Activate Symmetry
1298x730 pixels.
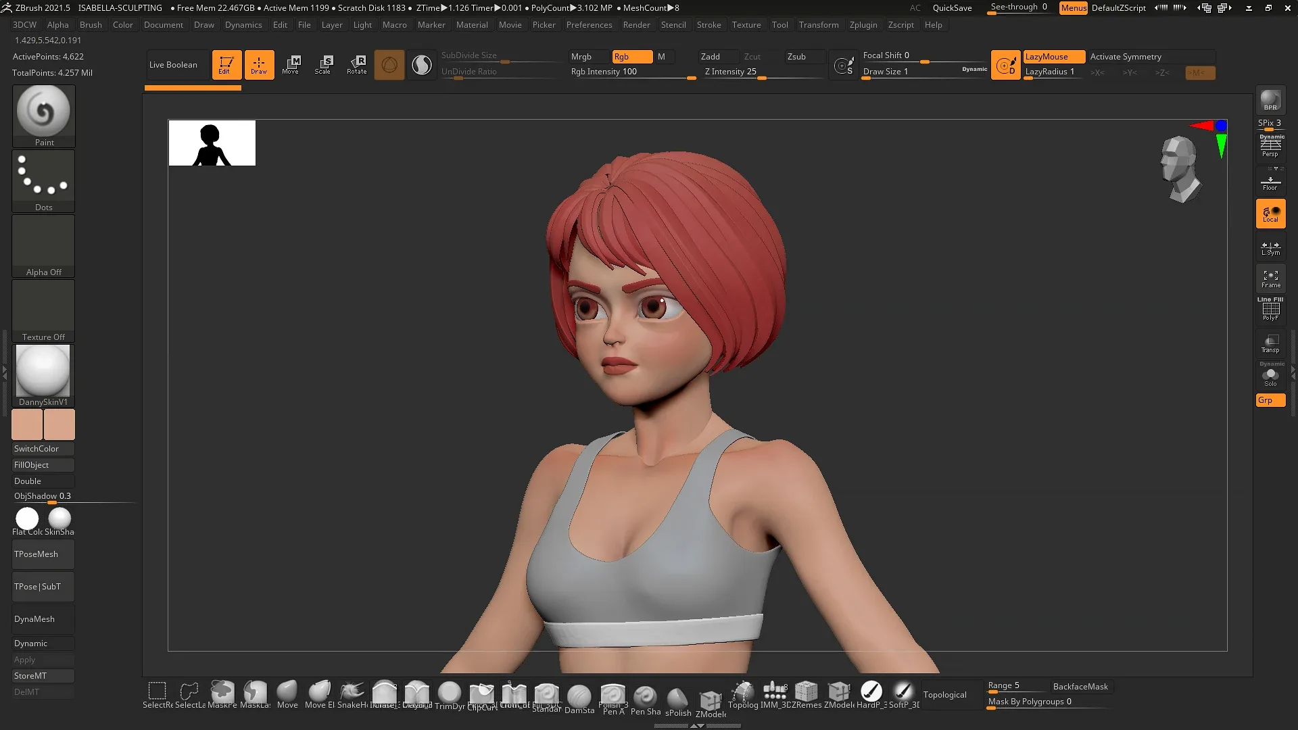[x=1126, y=57]
